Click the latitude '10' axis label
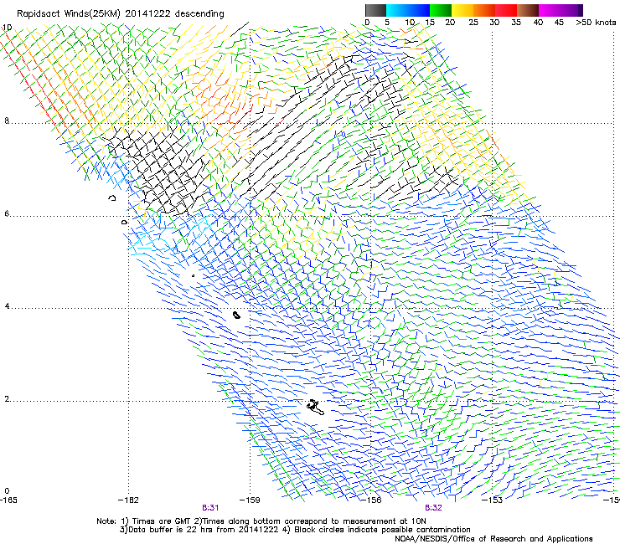The height and width of the screenshot is (544, 620). [7, 28]
